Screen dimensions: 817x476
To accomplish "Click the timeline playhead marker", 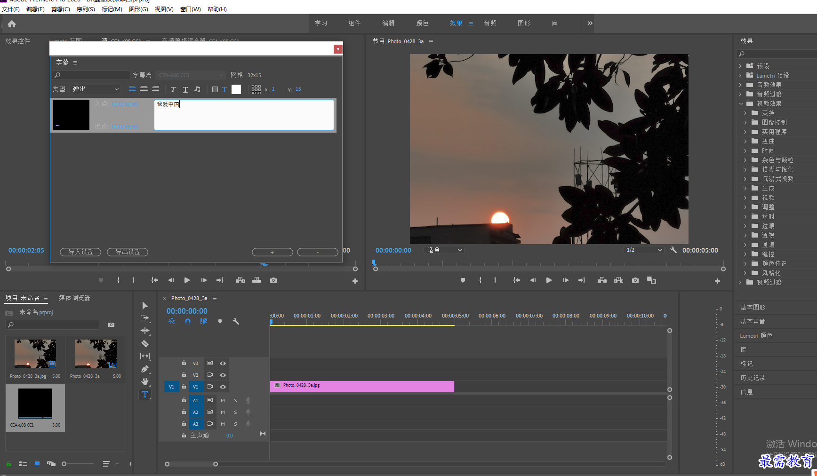I will [x=271, y=322].
